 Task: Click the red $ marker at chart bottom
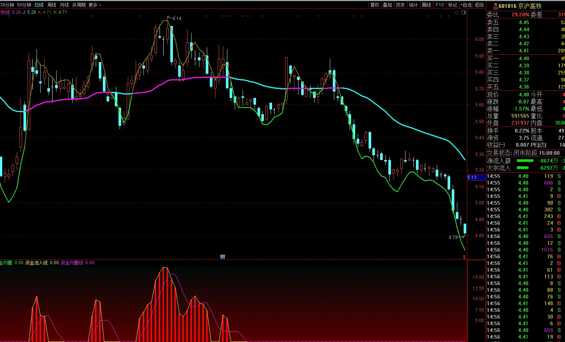464,257
